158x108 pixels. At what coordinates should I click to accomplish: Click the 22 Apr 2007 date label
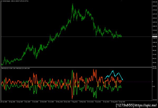(20, 102)
